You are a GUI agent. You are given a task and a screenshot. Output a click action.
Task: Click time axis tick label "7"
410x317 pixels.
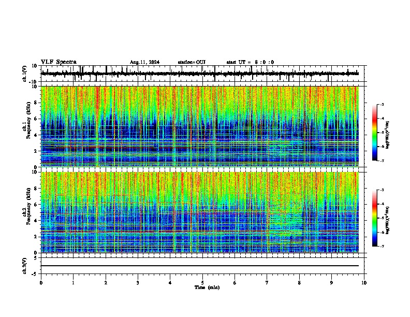point(267,283)
